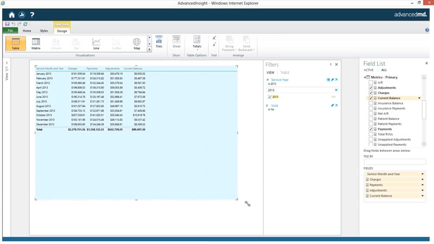
Task: Switch visualization to Matrix
Action: click(36, 44)
